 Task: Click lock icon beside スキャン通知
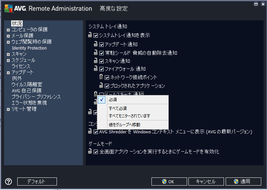tap(96, 60)
